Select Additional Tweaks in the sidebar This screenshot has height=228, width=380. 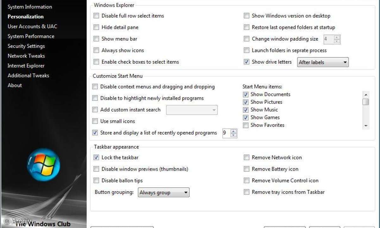click(x=28, y=75)
